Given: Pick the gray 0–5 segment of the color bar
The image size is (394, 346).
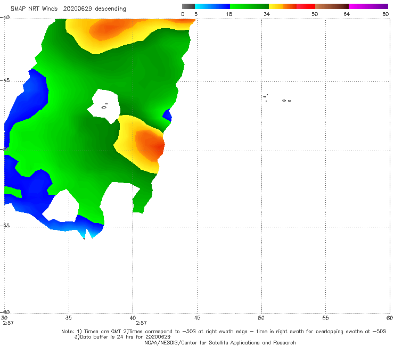Looking at the screenshot, I should point(188,6).
